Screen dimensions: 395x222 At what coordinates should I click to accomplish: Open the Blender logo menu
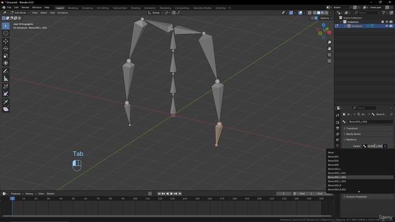pyautogui.click(x=4, y=7)
